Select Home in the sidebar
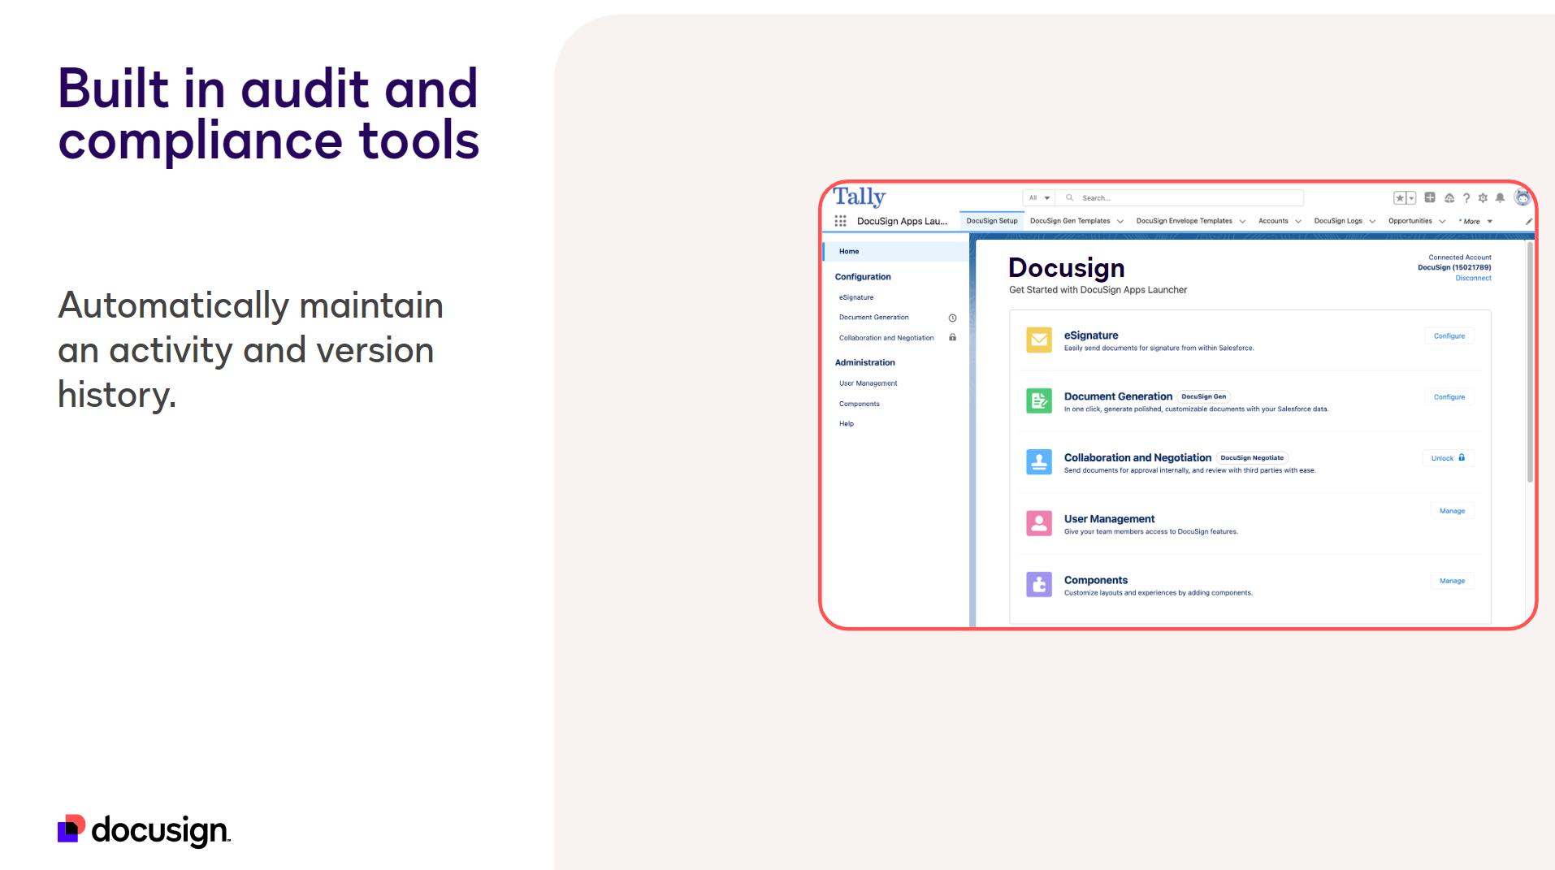This screenshot has height=870, width=1555. click(896, 252)
